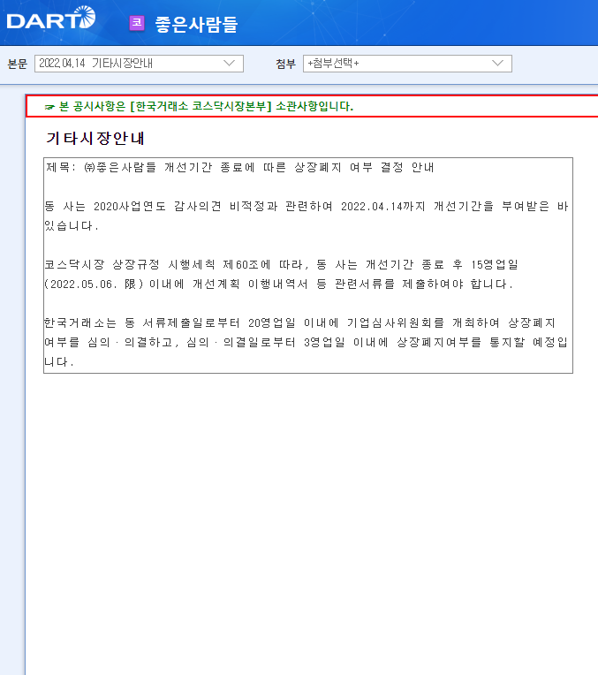598x675 pixels.
Task: Click the chevron arrow of the 첨부 dropdown
Action: tap(497, 64)
